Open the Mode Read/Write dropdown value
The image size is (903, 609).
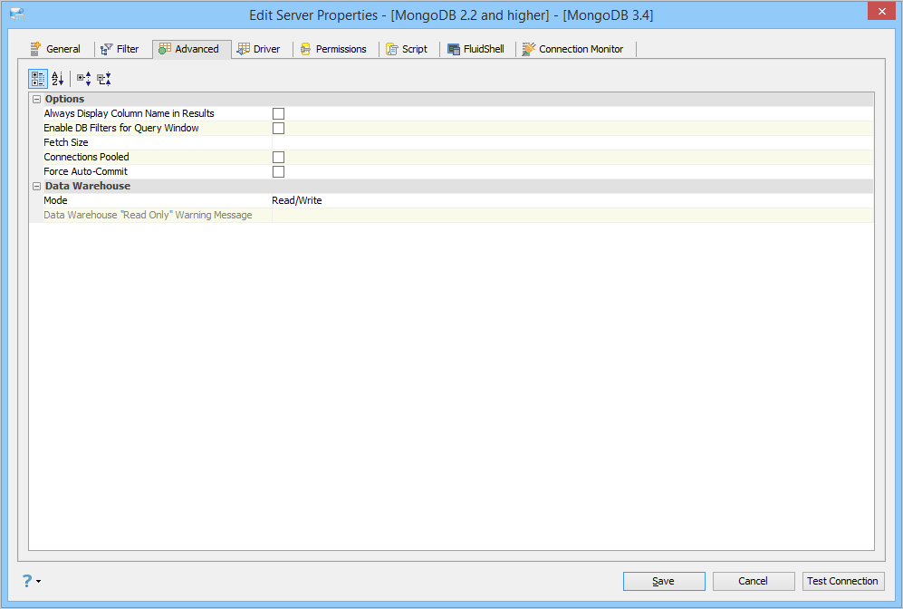tap(572, 200)
